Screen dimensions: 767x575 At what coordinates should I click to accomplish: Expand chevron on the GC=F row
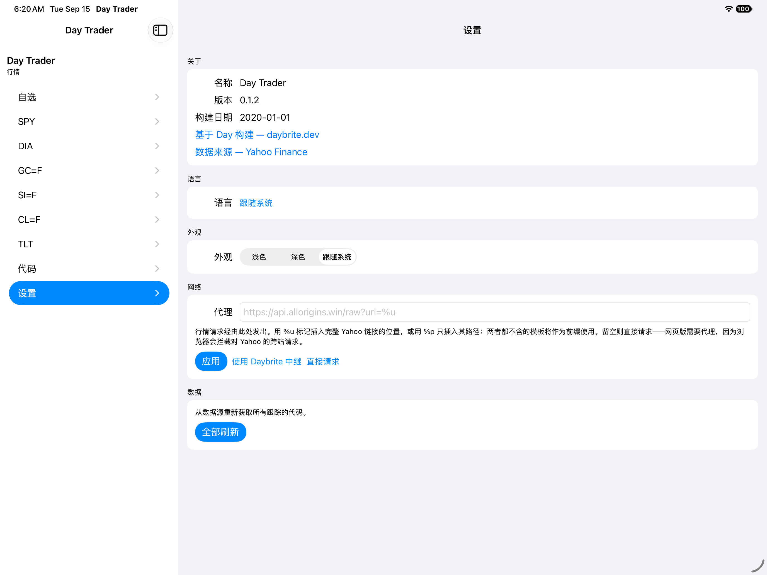(x=157, y=170)
